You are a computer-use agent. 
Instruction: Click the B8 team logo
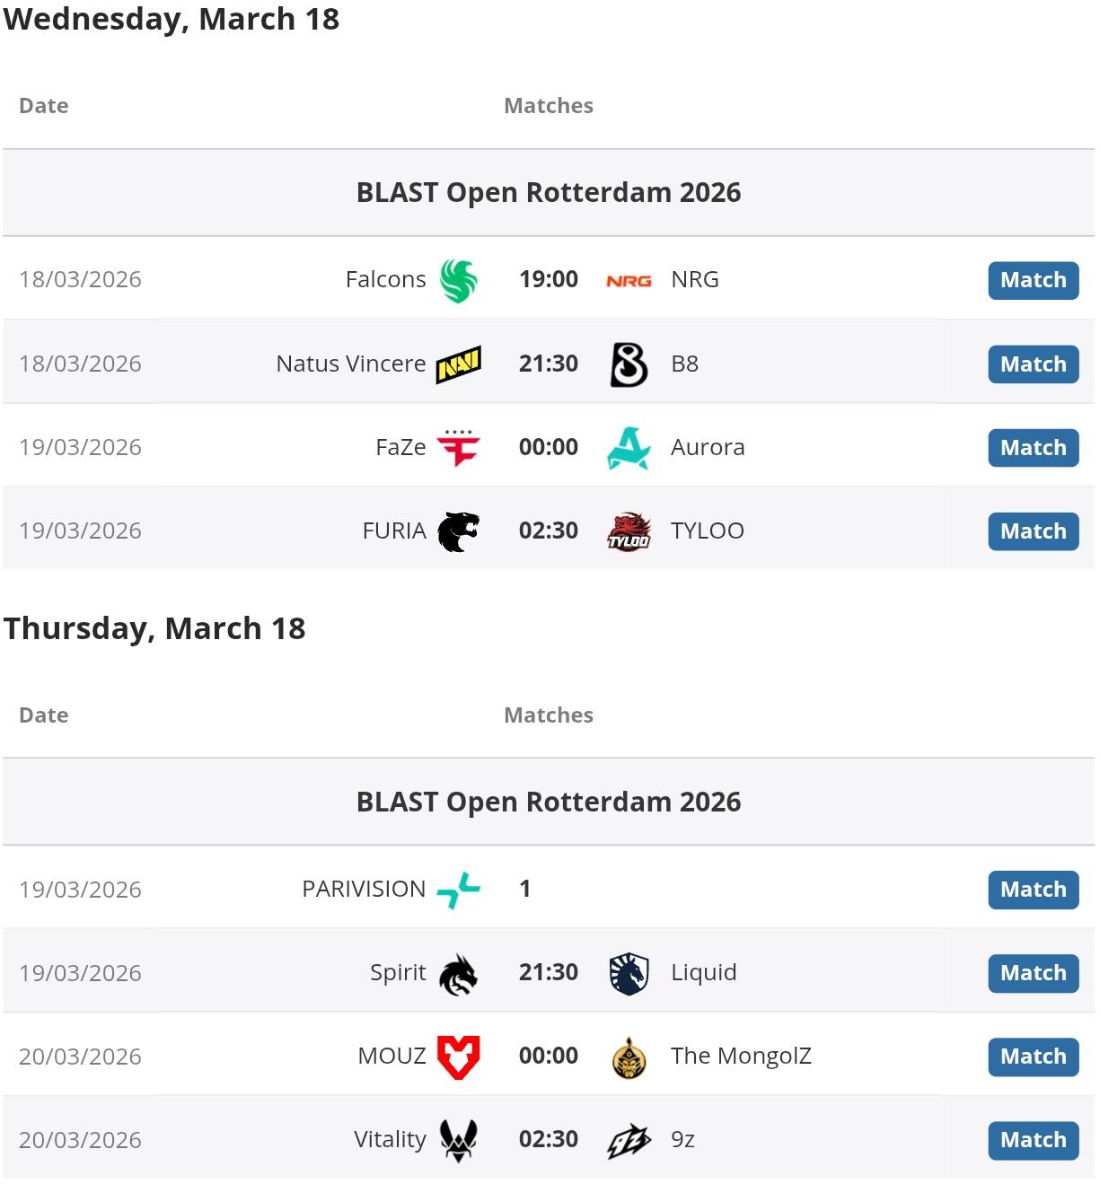629,364
